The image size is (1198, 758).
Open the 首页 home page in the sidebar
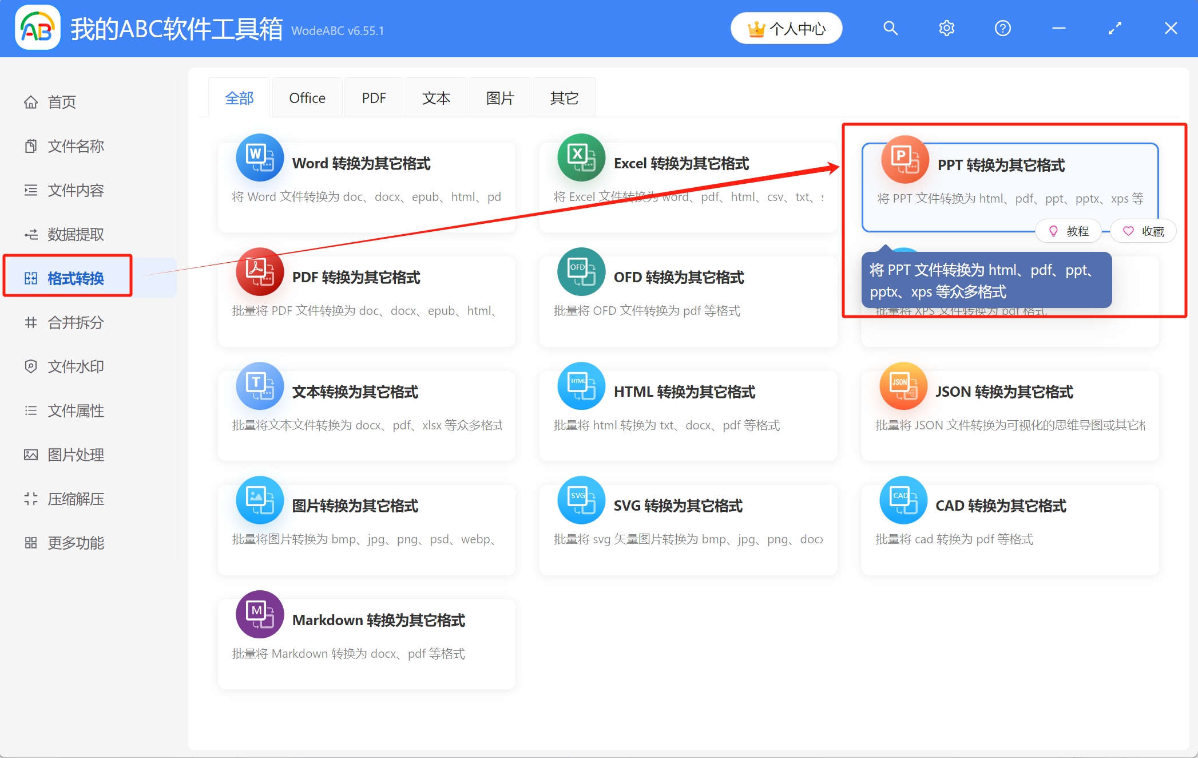pyautogui.click(x=62, y=102)
